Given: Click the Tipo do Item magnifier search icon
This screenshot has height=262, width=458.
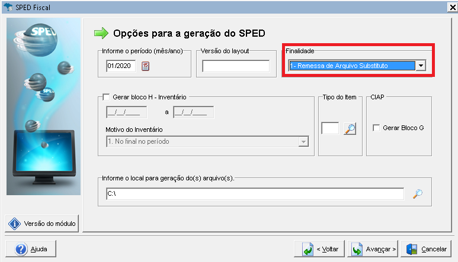Looking at the screenshot, I should (x=350, y=128).
